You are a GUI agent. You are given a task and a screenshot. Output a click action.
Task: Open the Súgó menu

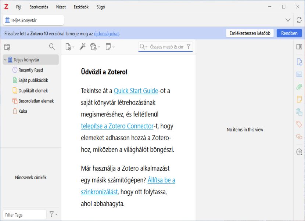(101, 7)
